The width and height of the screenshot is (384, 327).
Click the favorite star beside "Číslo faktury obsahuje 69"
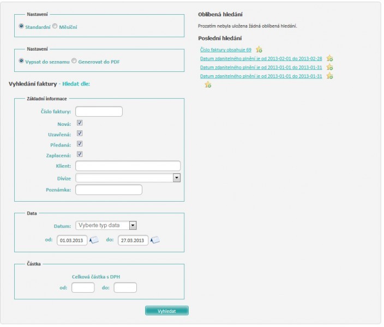pos(259,50)
